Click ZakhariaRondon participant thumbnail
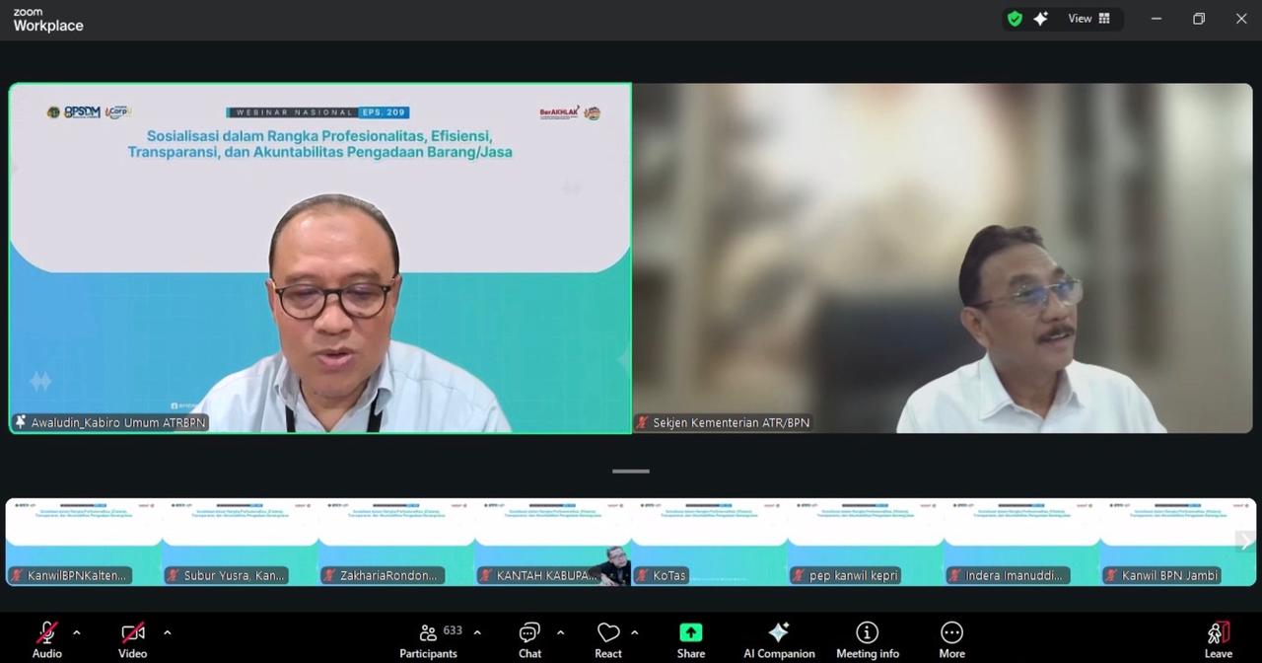The image size is (1262, 663). point(396,543)
